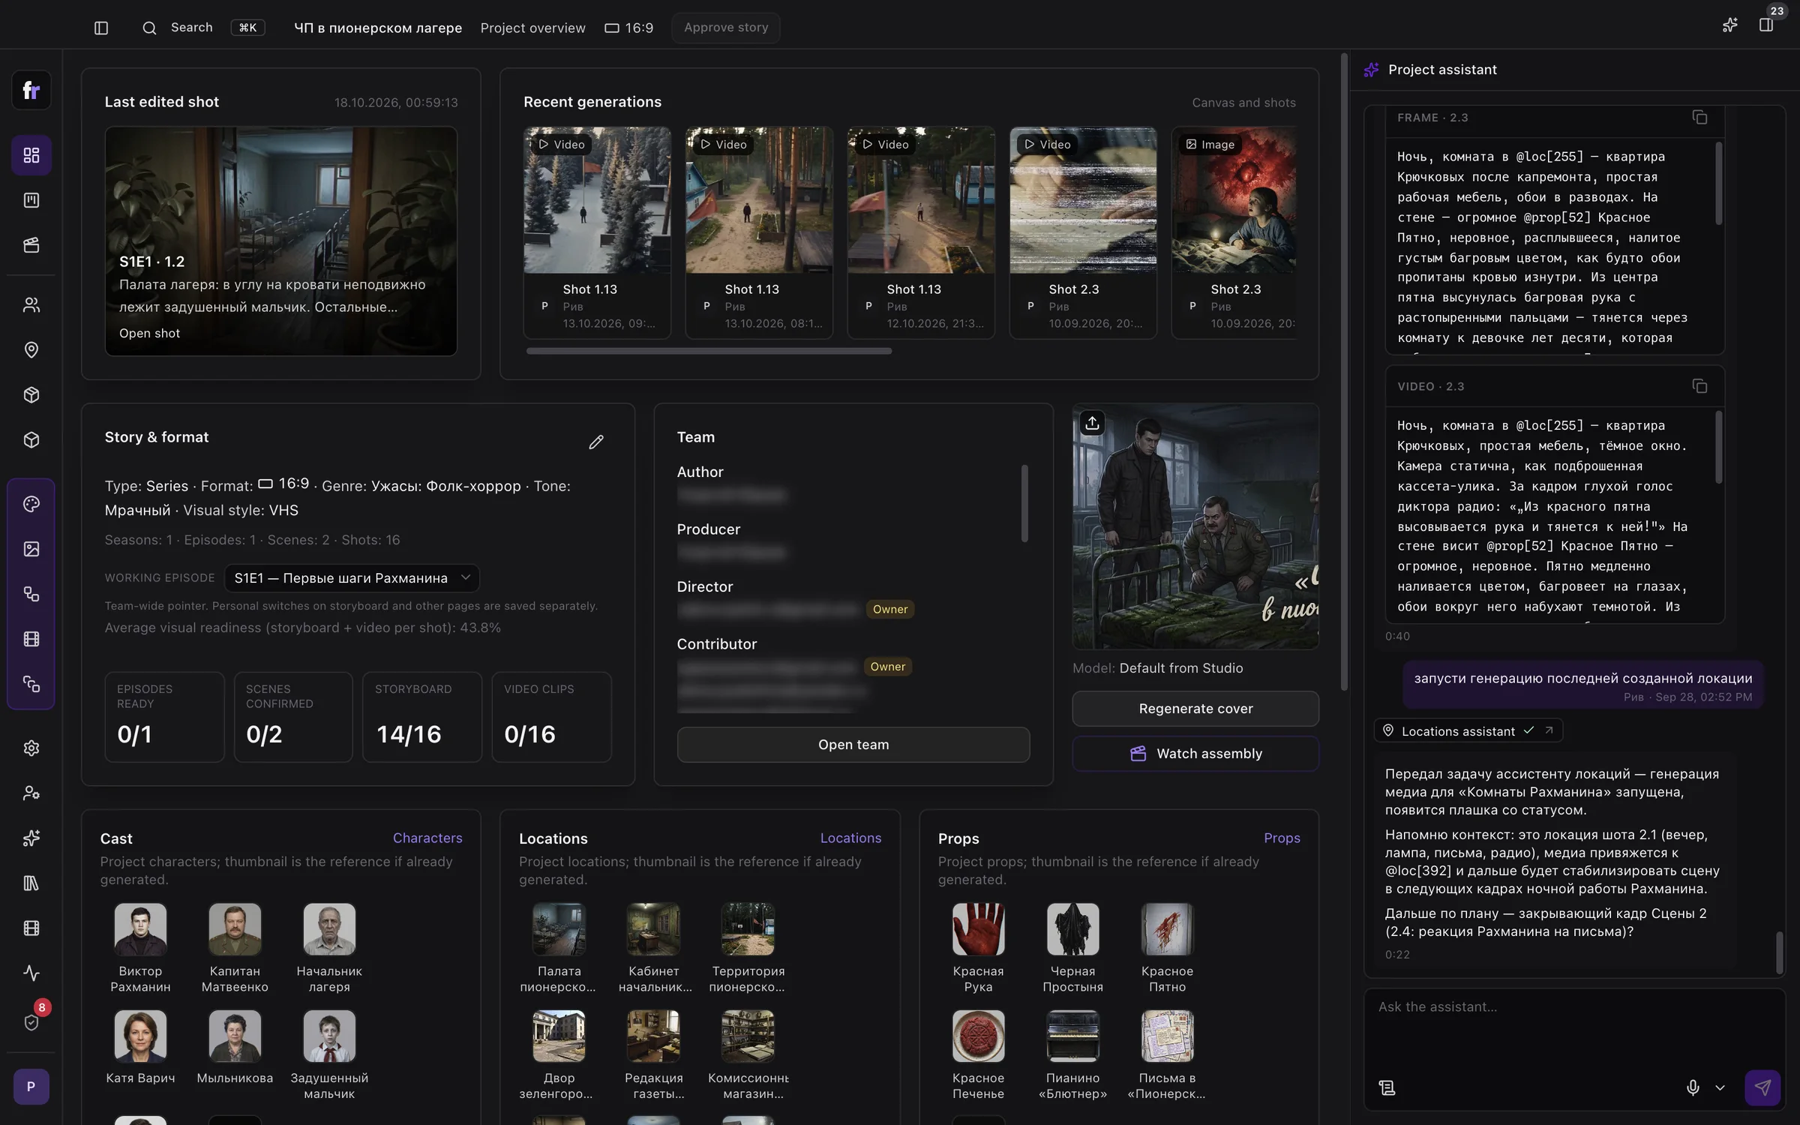Send message to the assistant

tap(1762, 1087)
